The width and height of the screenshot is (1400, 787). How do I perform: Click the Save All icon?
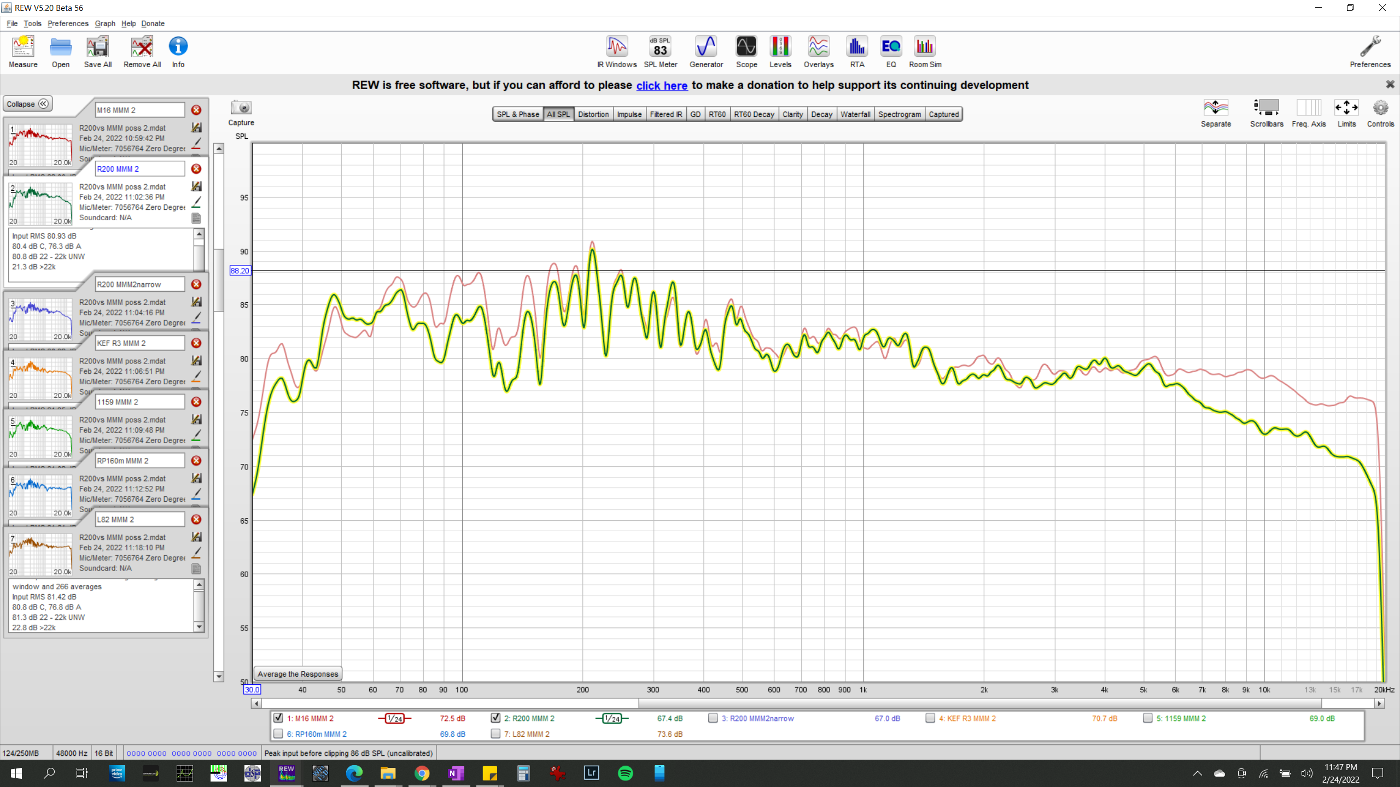(98, 52)
